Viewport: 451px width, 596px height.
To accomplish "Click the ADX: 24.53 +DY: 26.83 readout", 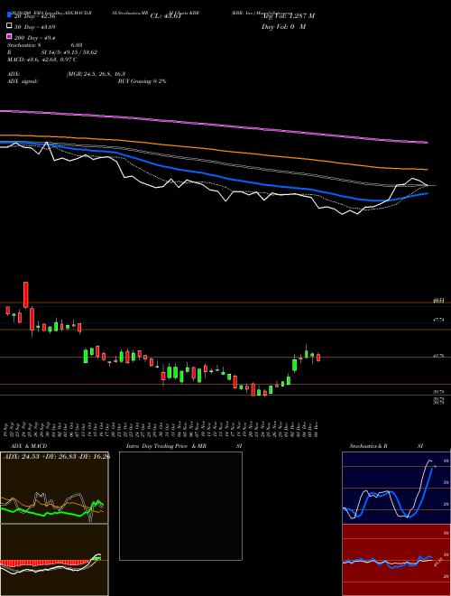I will coord(57,456).
